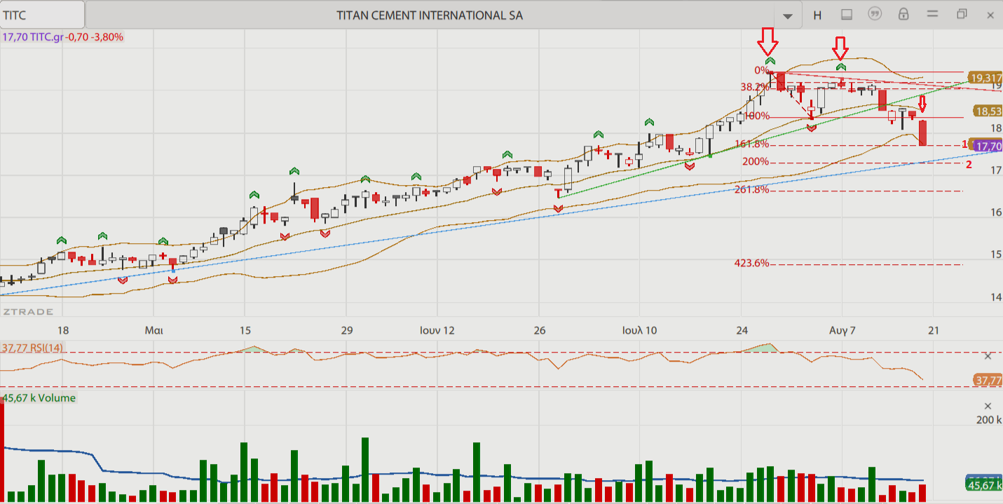Close the RSI indicator panel

click(x=988, y=356)
